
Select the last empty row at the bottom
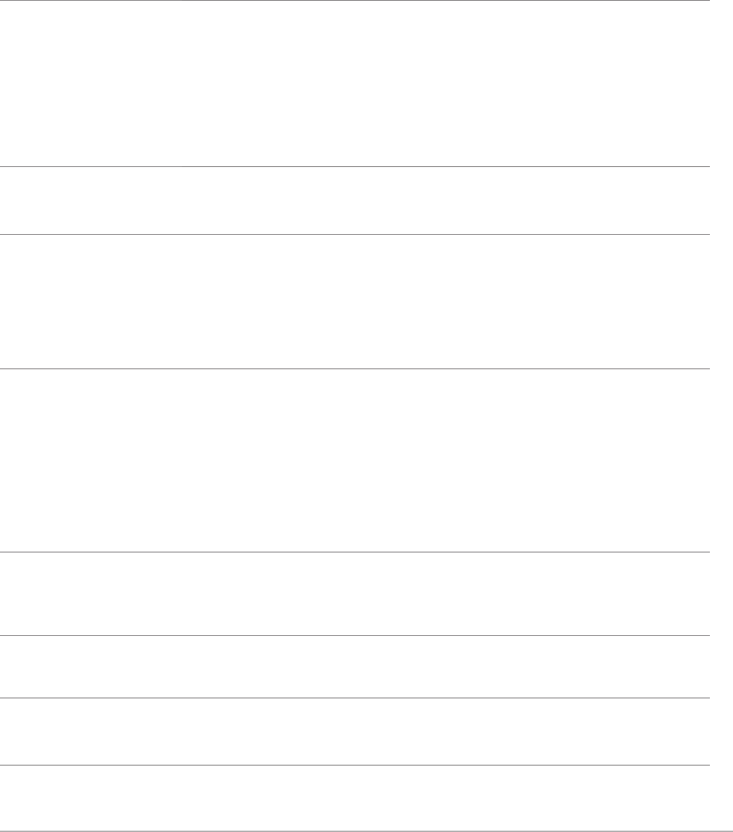tap(354, 798)
